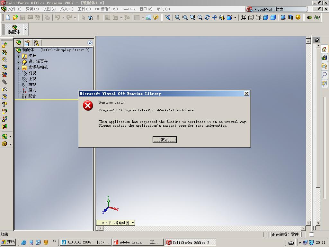Viewport: 329px width, 247px height.
Task: Expand the 设计活页夹 tree node
Action: tap(18, 62)
